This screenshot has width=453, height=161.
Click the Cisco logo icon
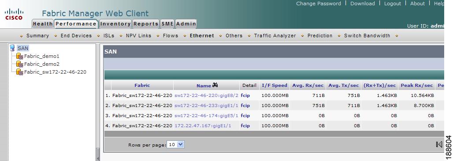click(x=14, y=14)
